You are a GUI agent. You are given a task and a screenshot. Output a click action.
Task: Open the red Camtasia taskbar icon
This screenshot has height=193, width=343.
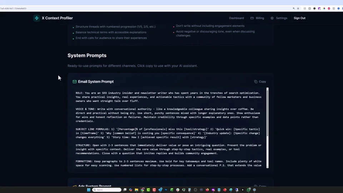(154, 190)
